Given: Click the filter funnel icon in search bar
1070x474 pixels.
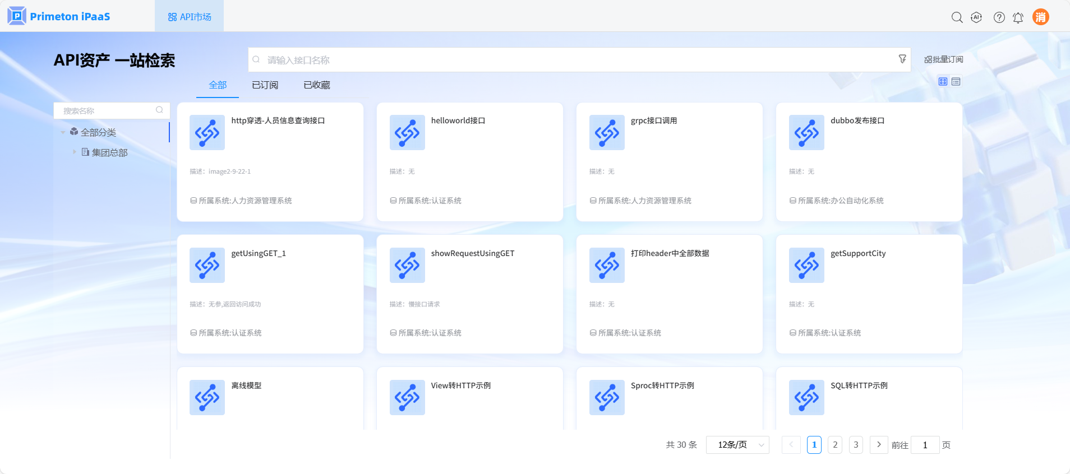Looking at the screenshot, I should pyautogui.click(x=902, y=59).
